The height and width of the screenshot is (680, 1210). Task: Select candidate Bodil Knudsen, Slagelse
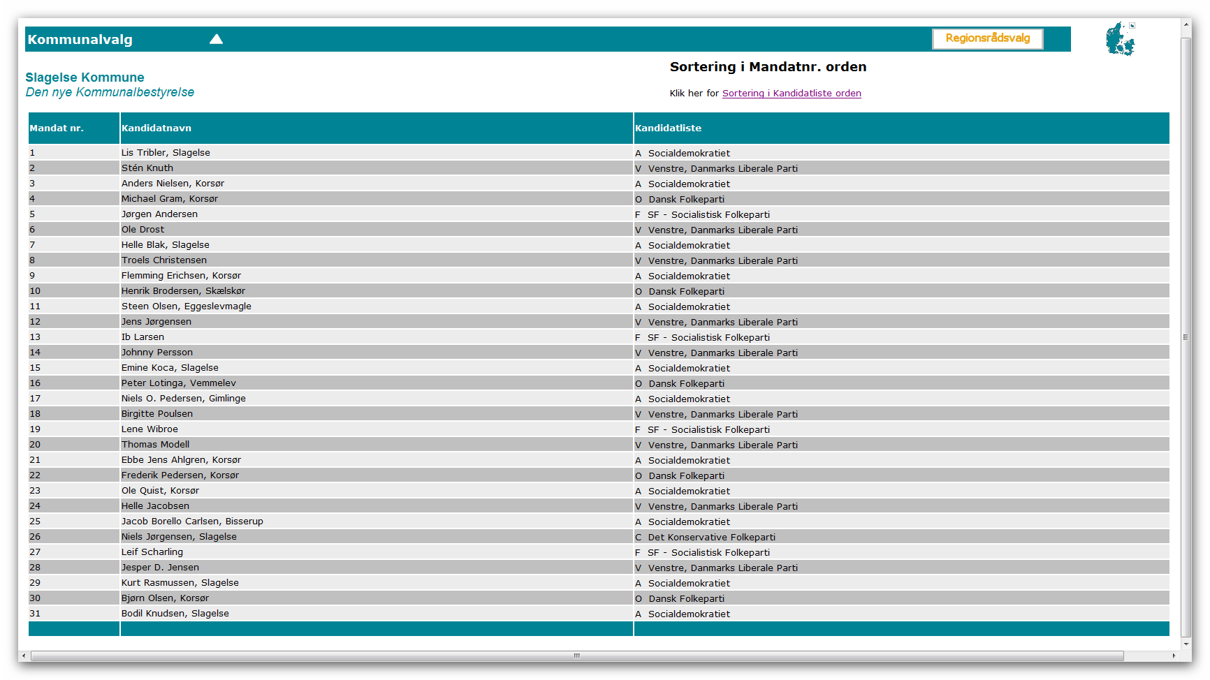pos(175,614)
